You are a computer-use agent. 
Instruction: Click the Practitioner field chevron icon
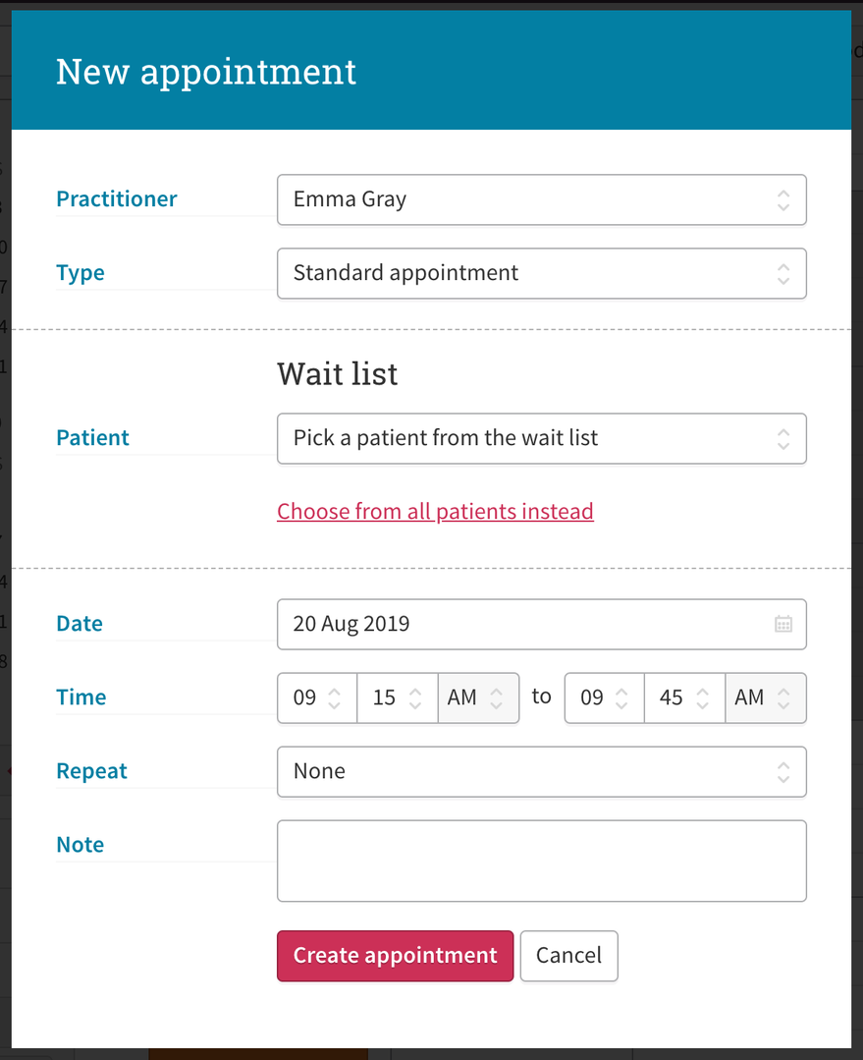782,199
